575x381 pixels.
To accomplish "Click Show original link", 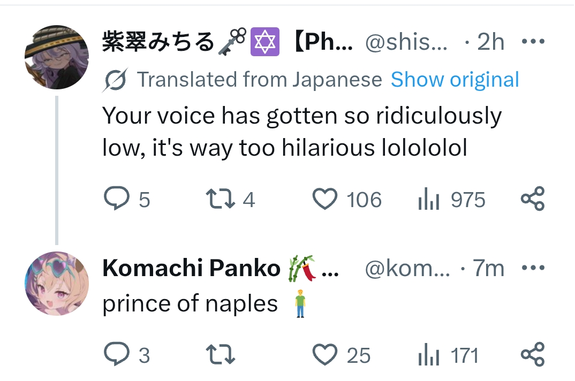I will click(455, 80).
